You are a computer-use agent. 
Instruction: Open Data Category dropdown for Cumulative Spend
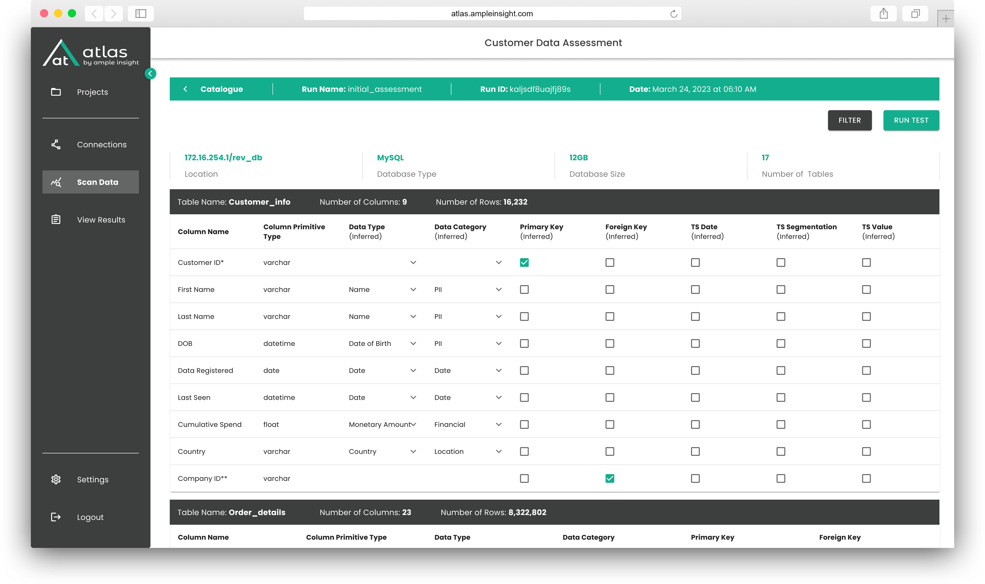(x=498, y=425)
